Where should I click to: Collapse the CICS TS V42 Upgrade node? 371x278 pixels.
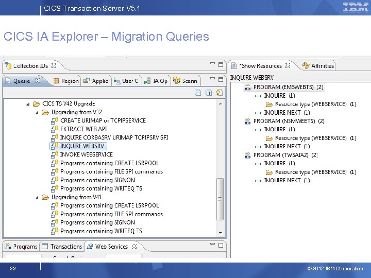point(28,104)
